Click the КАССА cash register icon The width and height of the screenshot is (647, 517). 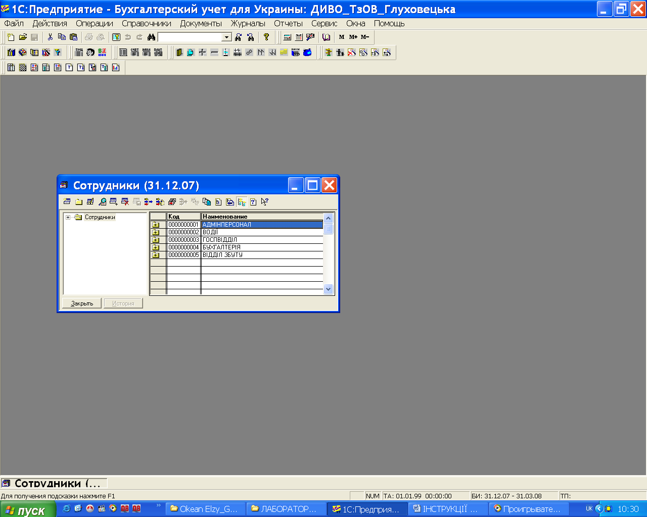pos(296,52)
